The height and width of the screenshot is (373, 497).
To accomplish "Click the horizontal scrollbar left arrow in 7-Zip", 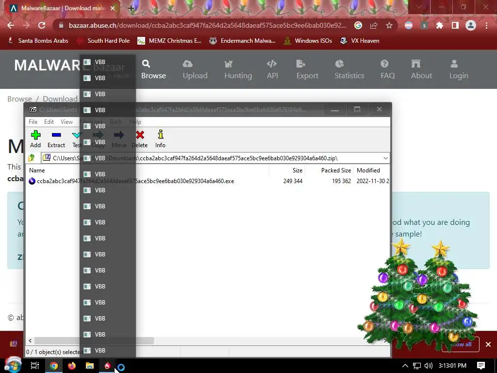I will 30,340.
